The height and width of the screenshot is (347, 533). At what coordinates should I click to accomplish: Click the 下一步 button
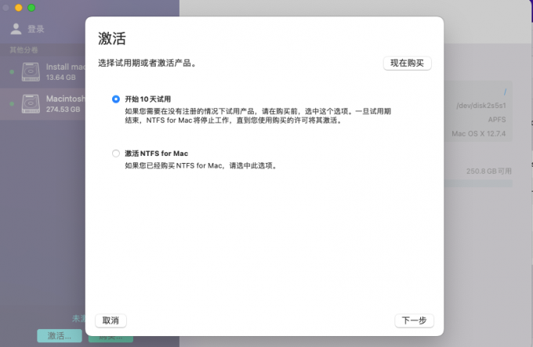(x=414, y=320)
